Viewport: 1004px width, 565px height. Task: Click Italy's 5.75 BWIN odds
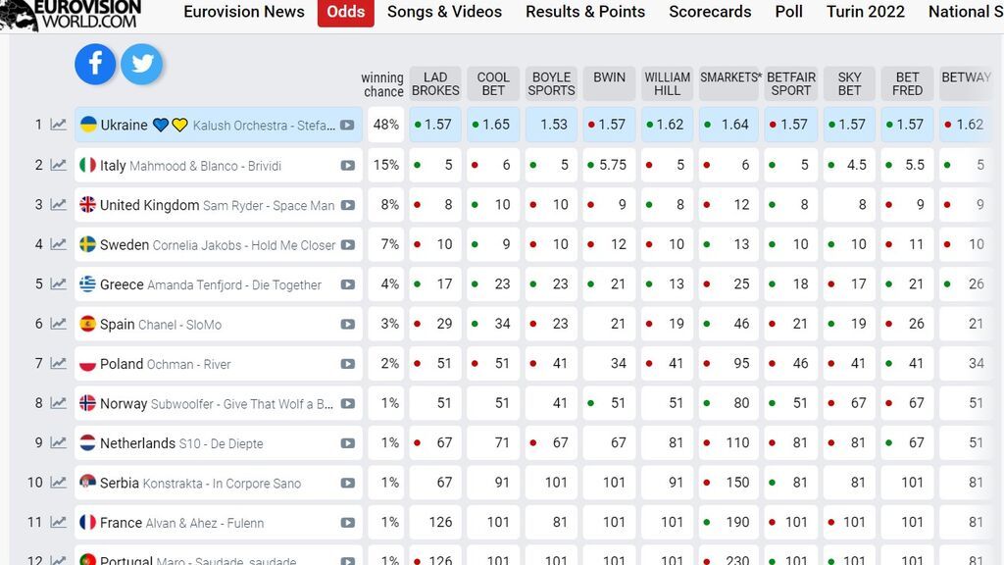tap(609, 165)
